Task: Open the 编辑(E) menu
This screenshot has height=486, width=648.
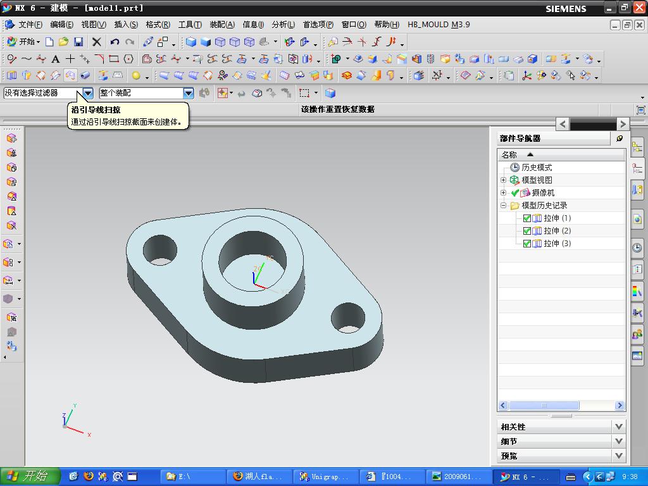Action: coord(61,25)
